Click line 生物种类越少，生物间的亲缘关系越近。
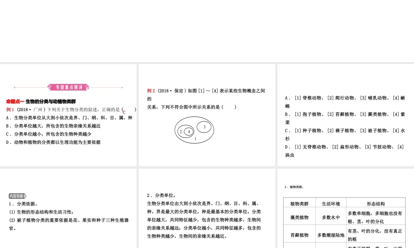The image size is (414, 248). (x=187, y=236)
